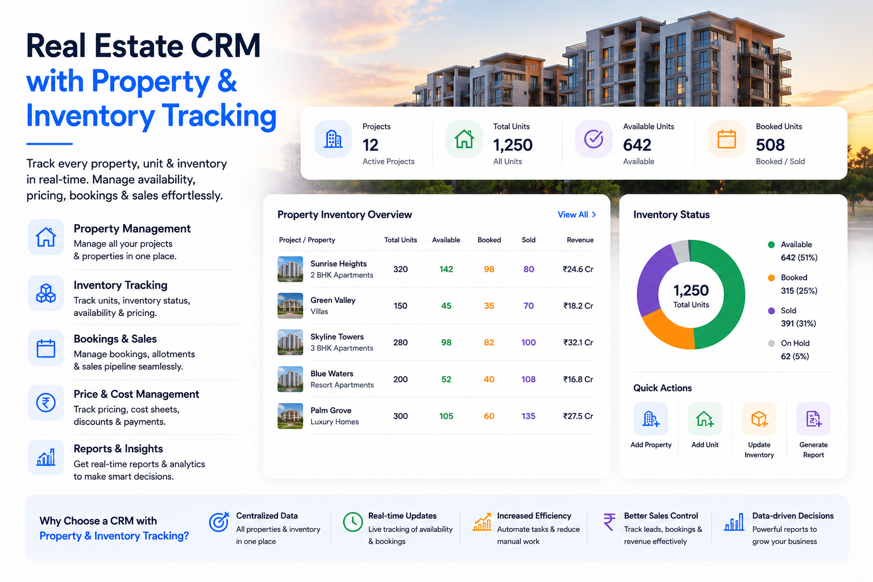Click the 12 Active Projects stat value
873x582 pixels.
(x=371, y=145)
